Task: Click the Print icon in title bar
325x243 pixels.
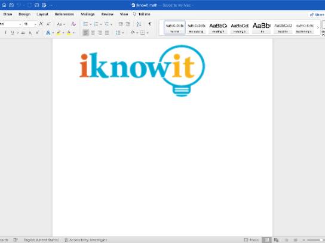Action: pyautogui.click(x=36, y=5)
